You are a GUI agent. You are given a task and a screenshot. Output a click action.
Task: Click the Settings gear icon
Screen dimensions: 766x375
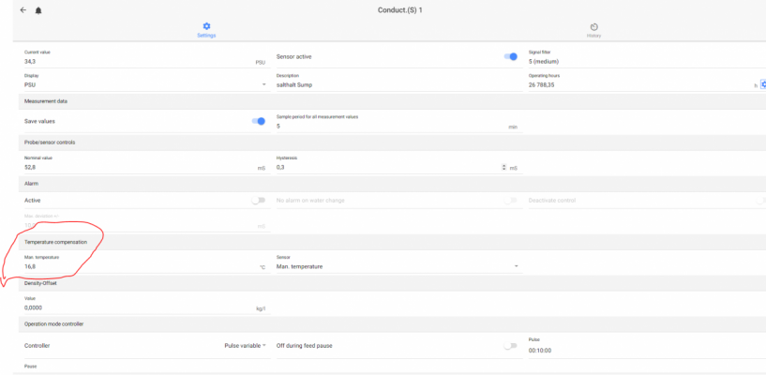(x=206, y=26)
